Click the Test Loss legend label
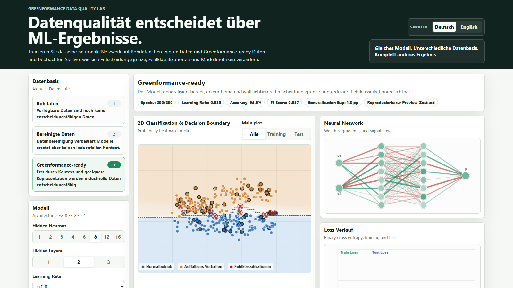This screenshot has height=288, width=513. [380, 252]
